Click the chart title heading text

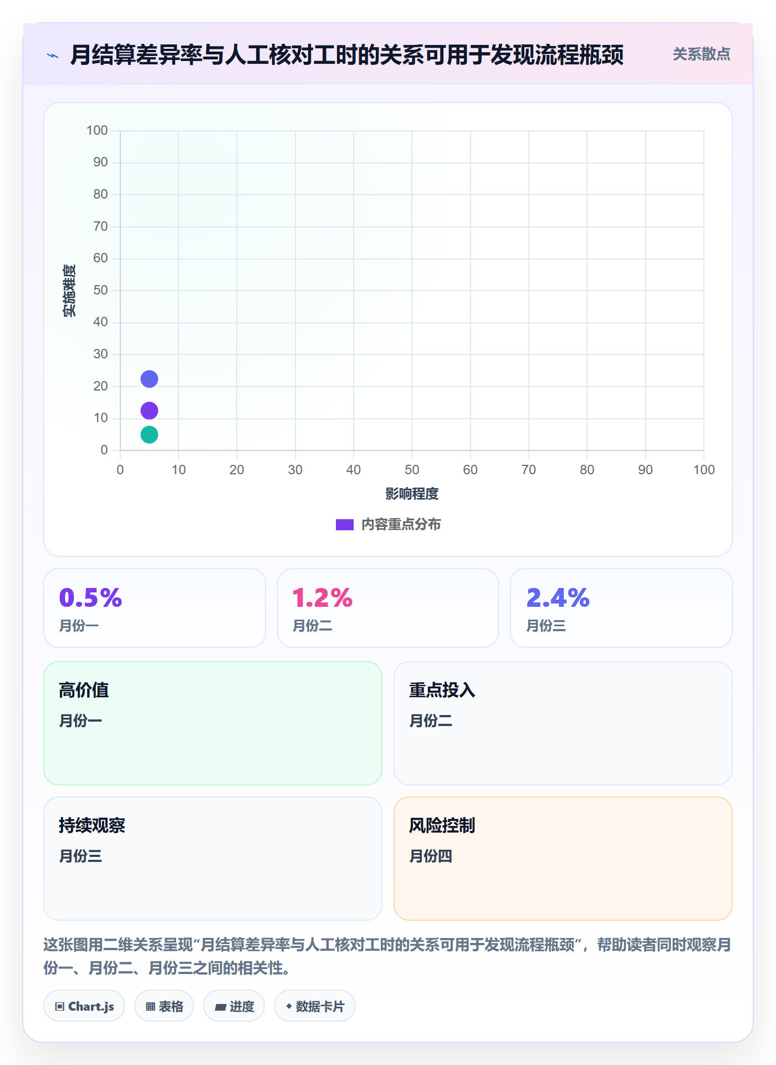tap(347, 55)
